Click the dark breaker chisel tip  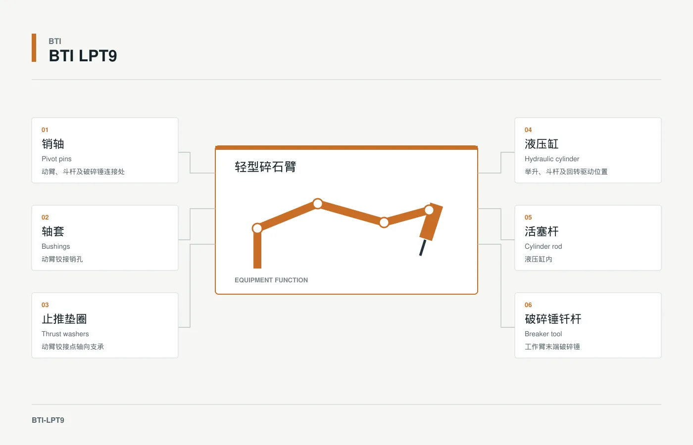(x=422, y=248)
